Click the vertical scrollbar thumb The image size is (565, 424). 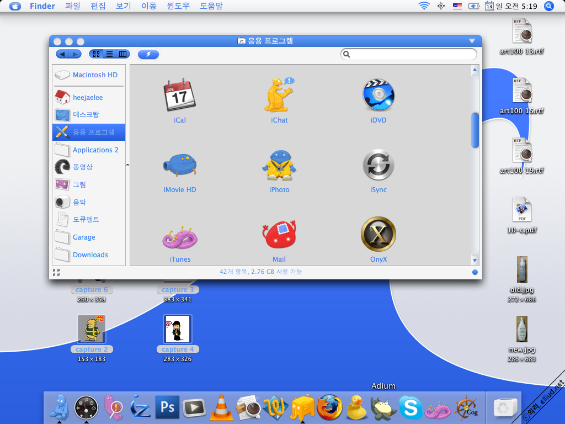point(475,130)
